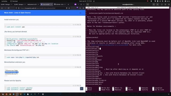Screen dimensions: 171x96
Task: Click the Wi-Fi indicator in system tray
Action: click(155, 1)
